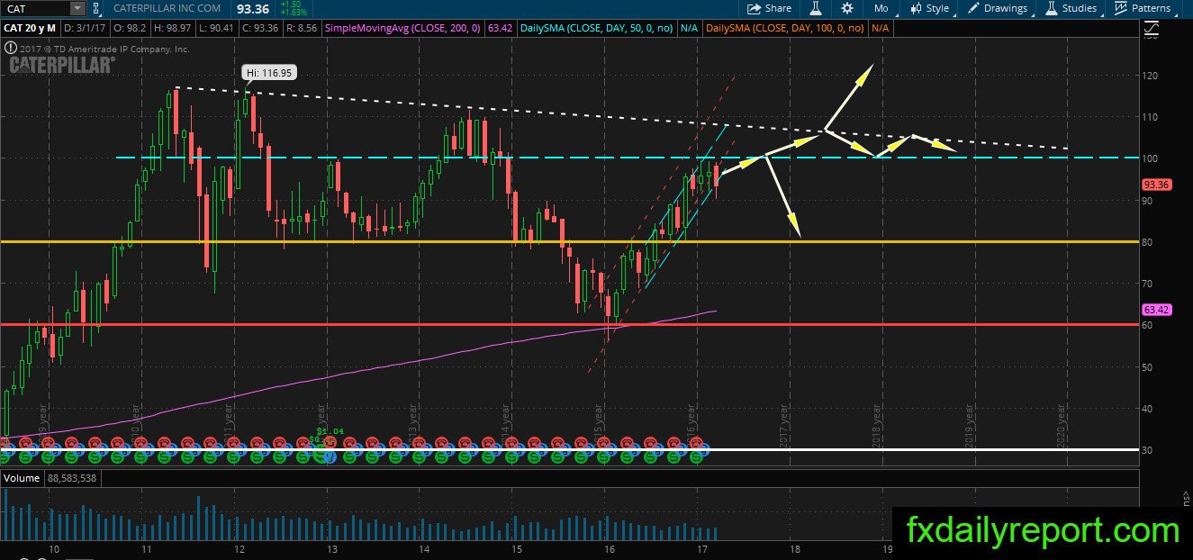The image size is (1193, 560).
Task: Click the R: 8.56 range value
Action: pyautogui.click(x=300, y=29)
